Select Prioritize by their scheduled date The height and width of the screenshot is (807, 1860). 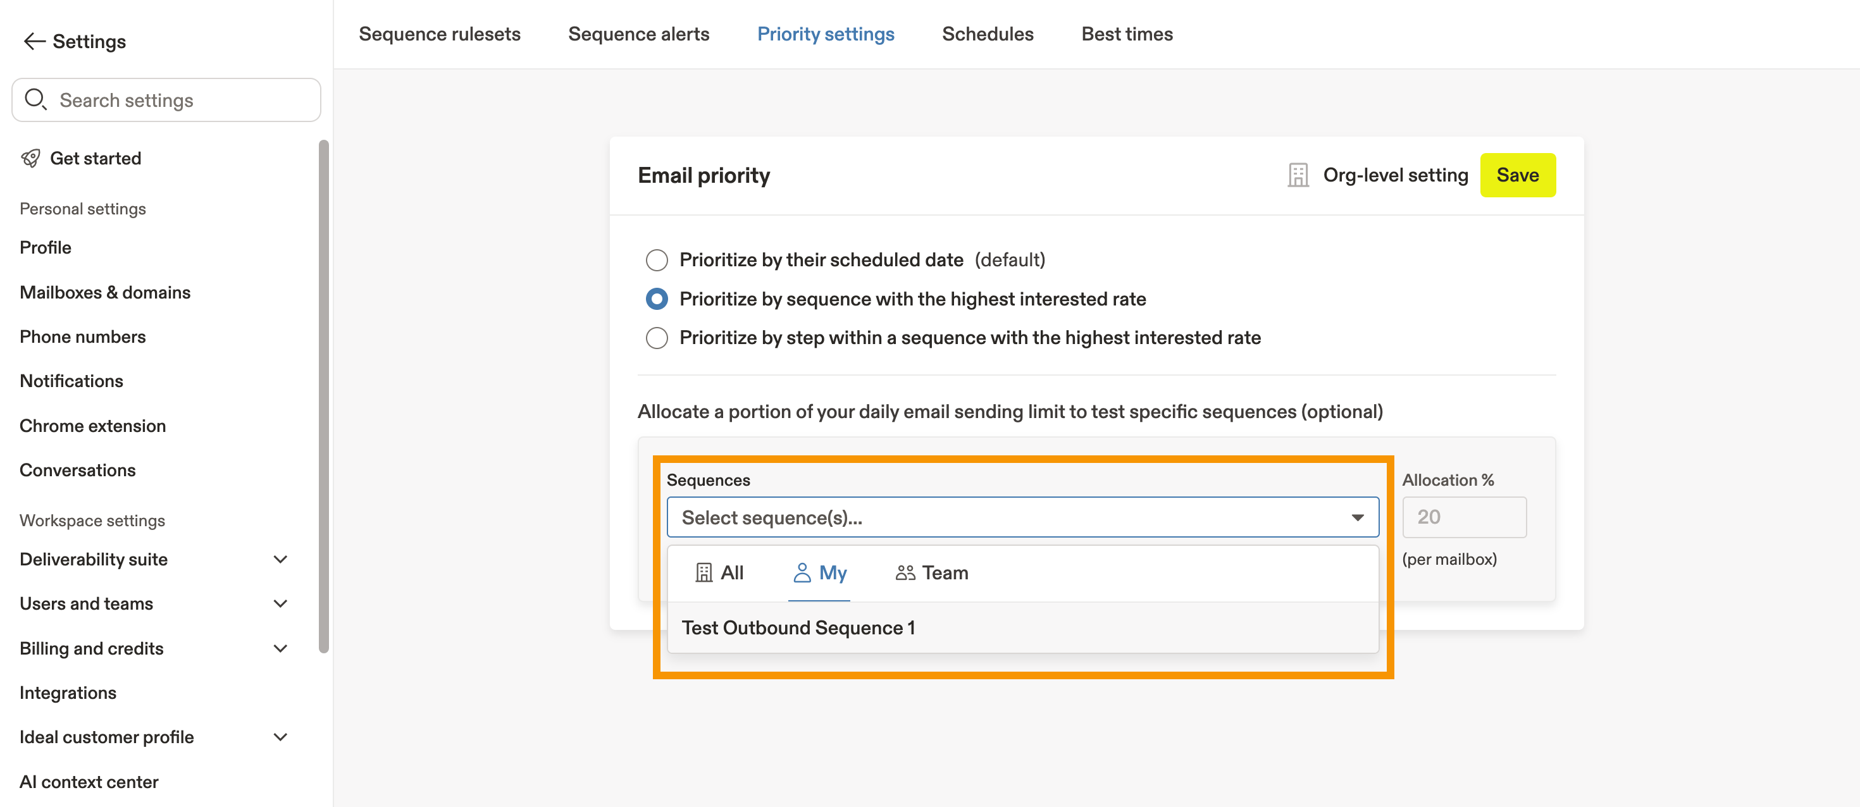tap(656, 260)
